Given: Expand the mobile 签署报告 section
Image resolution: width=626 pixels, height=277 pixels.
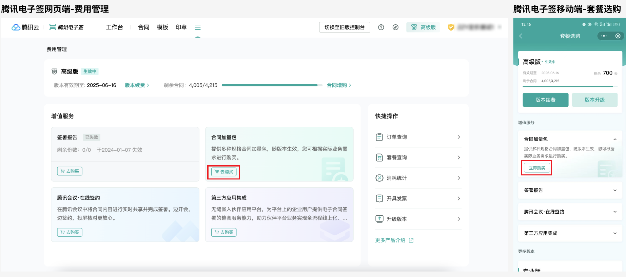Looking at the screenshot, I should 615,190.
